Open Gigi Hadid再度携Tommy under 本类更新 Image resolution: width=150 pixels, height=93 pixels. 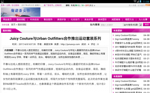127,39
